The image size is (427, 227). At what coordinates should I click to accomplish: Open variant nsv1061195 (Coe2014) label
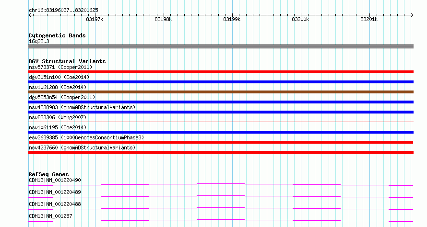(58, 127)
